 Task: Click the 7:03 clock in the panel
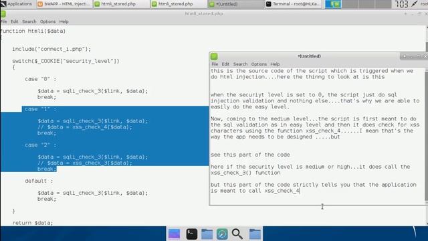click(401, 4)
